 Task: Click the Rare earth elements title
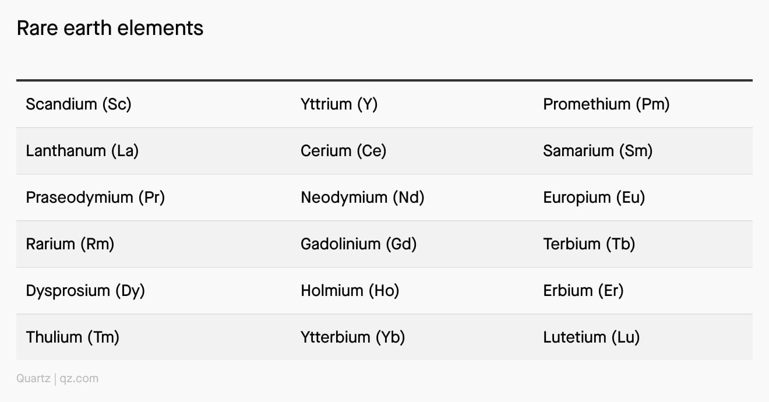click(110, 28)
